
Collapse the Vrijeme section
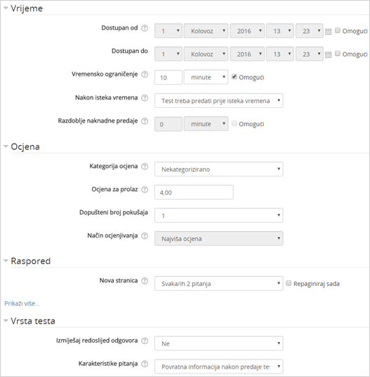tap(6, 8)
